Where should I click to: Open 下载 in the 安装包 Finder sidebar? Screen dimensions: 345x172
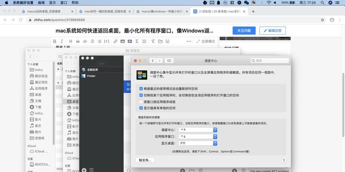tap(36, 107)
